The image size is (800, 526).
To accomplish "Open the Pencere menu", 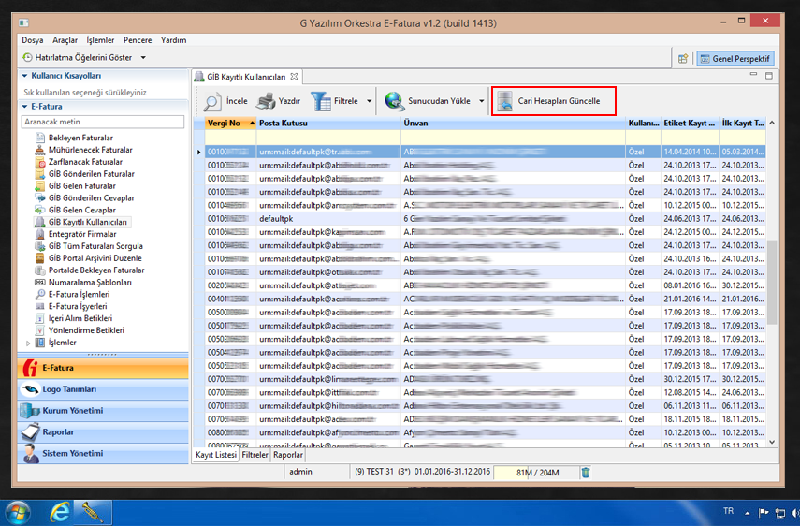I will 138,40.
